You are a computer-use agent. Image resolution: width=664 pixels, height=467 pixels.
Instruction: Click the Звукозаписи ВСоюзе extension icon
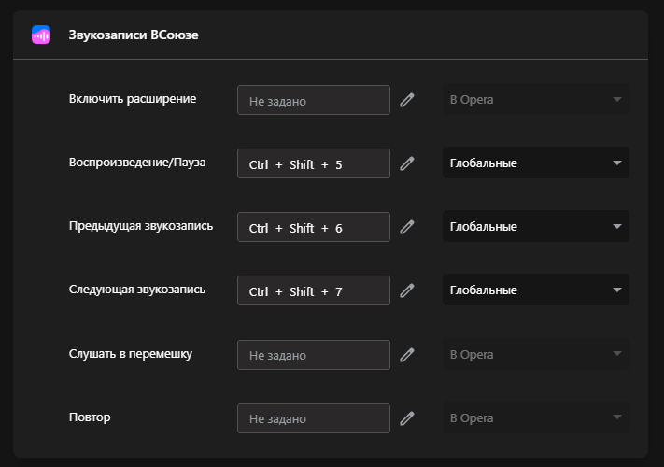tap(41, 35)
